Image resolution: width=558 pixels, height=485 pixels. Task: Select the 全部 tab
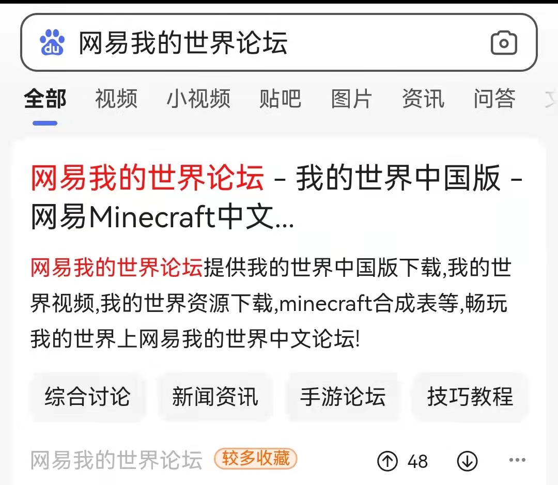(x=45, y=99)
